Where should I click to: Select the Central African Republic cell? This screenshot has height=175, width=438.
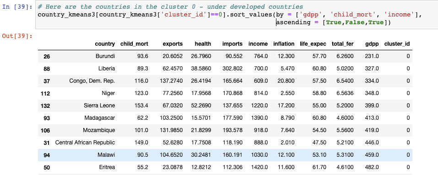[85, 143]
